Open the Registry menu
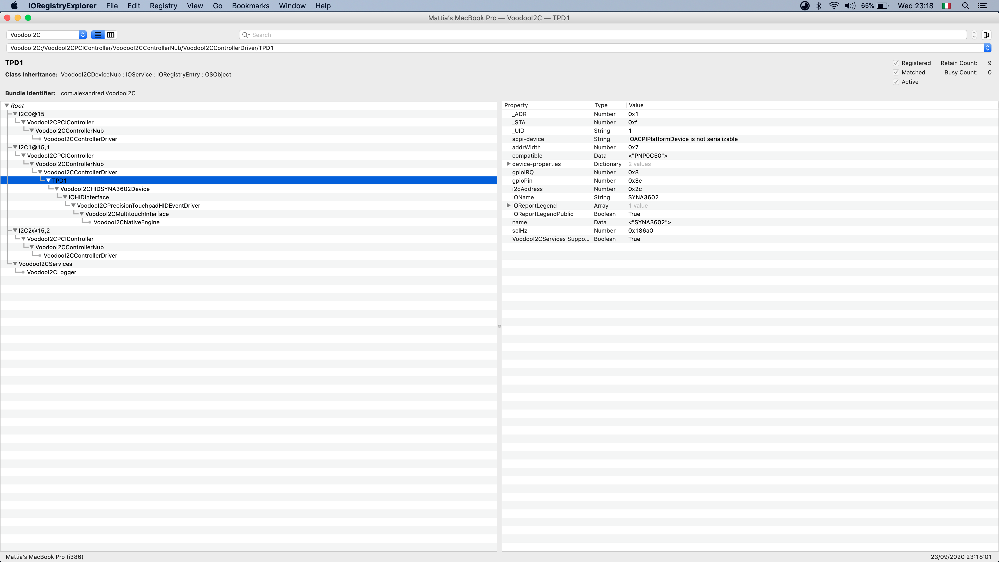The height and width of the screenshot is (562, 999). [163, 6]
